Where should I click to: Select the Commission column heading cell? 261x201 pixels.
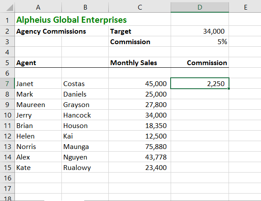(200, 62)
